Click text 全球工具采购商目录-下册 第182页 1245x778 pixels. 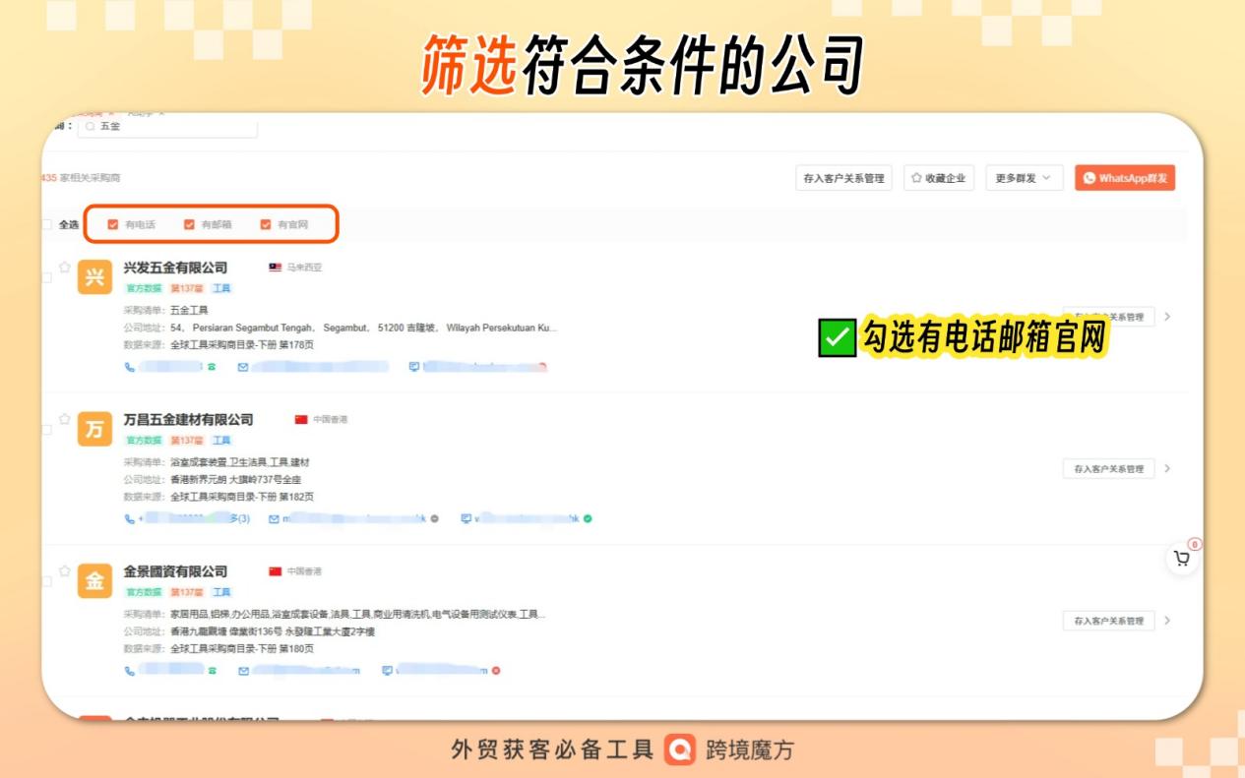click(242, 497)
